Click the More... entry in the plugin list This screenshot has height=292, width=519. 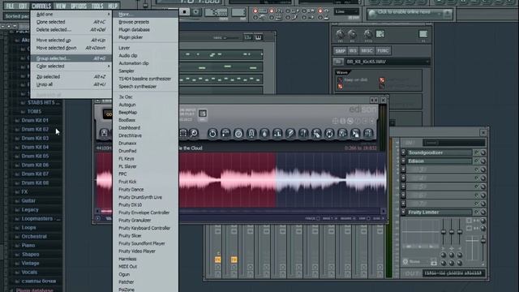coord(145,15)
